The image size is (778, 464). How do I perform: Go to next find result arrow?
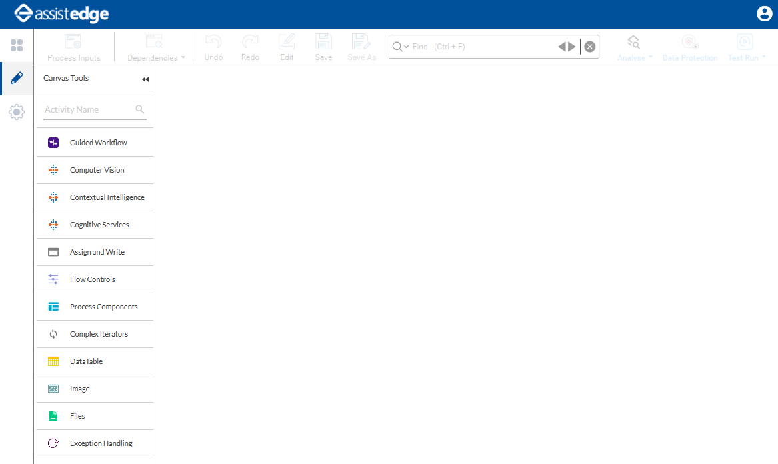[x=572, y=47]
